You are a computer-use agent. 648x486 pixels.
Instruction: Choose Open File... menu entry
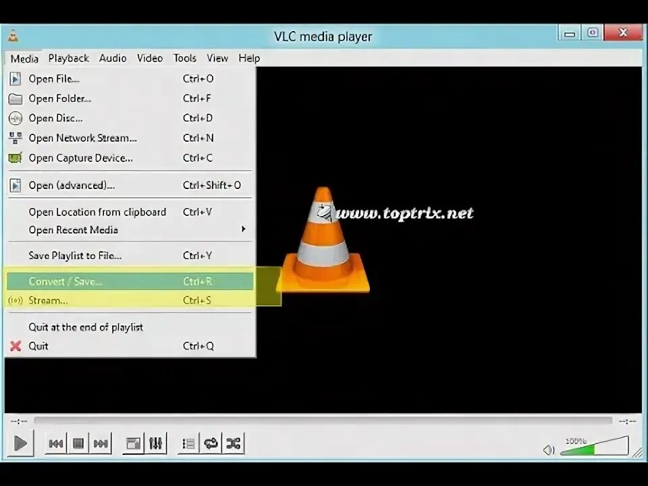(130, 78)
